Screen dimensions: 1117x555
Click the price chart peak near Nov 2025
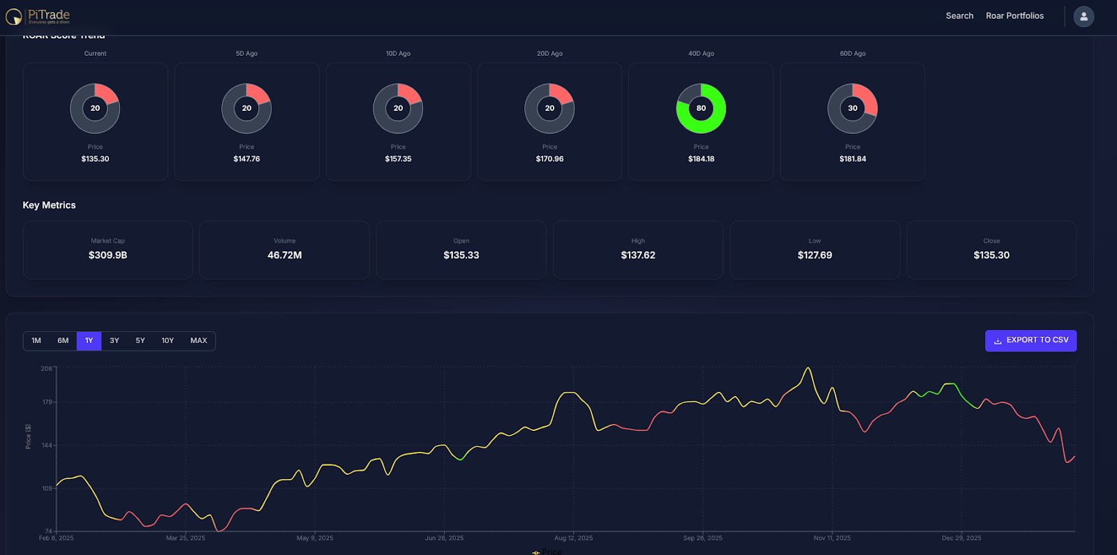(x=808, y=368)
